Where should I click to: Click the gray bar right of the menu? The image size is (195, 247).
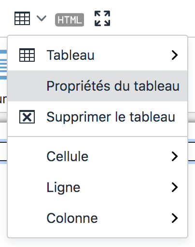pyautogui.click(x=192, y=117)
